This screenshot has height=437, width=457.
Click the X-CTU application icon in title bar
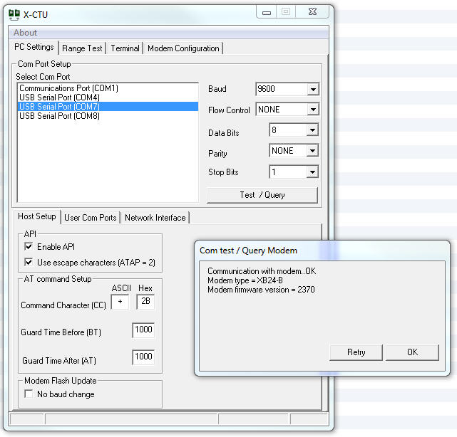click(x=13, y=14)
